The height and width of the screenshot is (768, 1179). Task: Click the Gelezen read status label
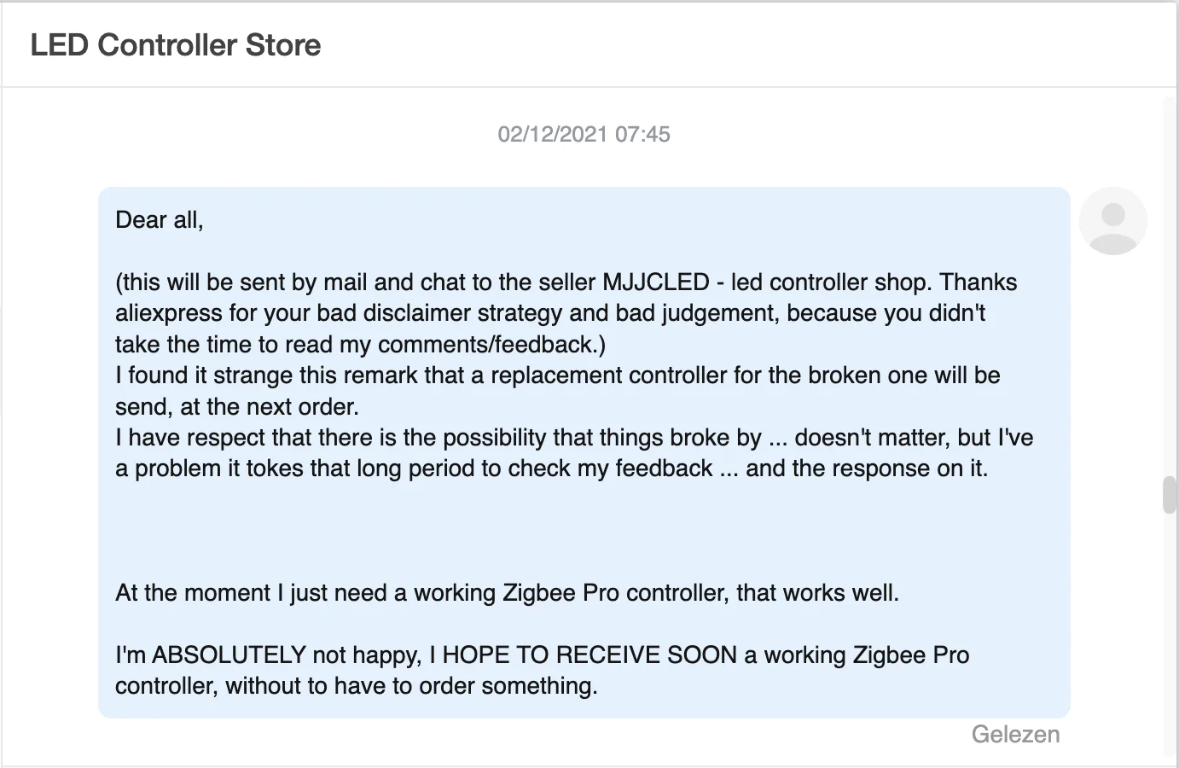click(1015, 734)
